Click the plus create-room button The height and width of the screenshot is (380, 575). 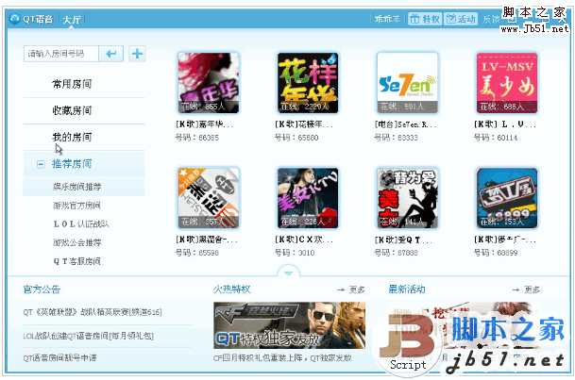pyautogui.click(x=137, y=54)
